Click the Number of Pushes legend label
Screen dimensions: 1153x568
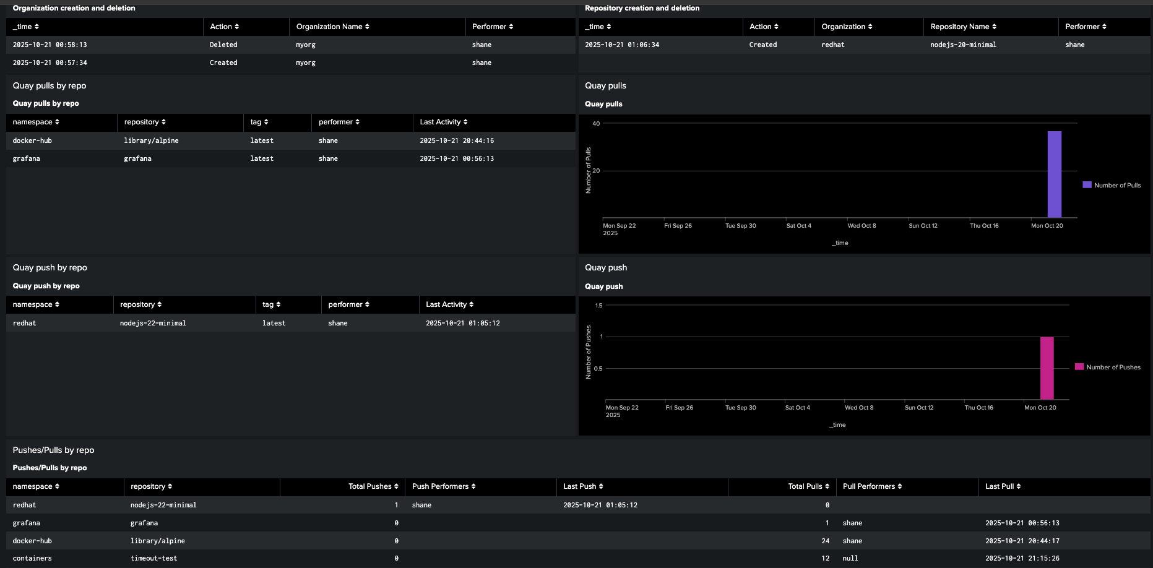click(x=1113, y=367)
